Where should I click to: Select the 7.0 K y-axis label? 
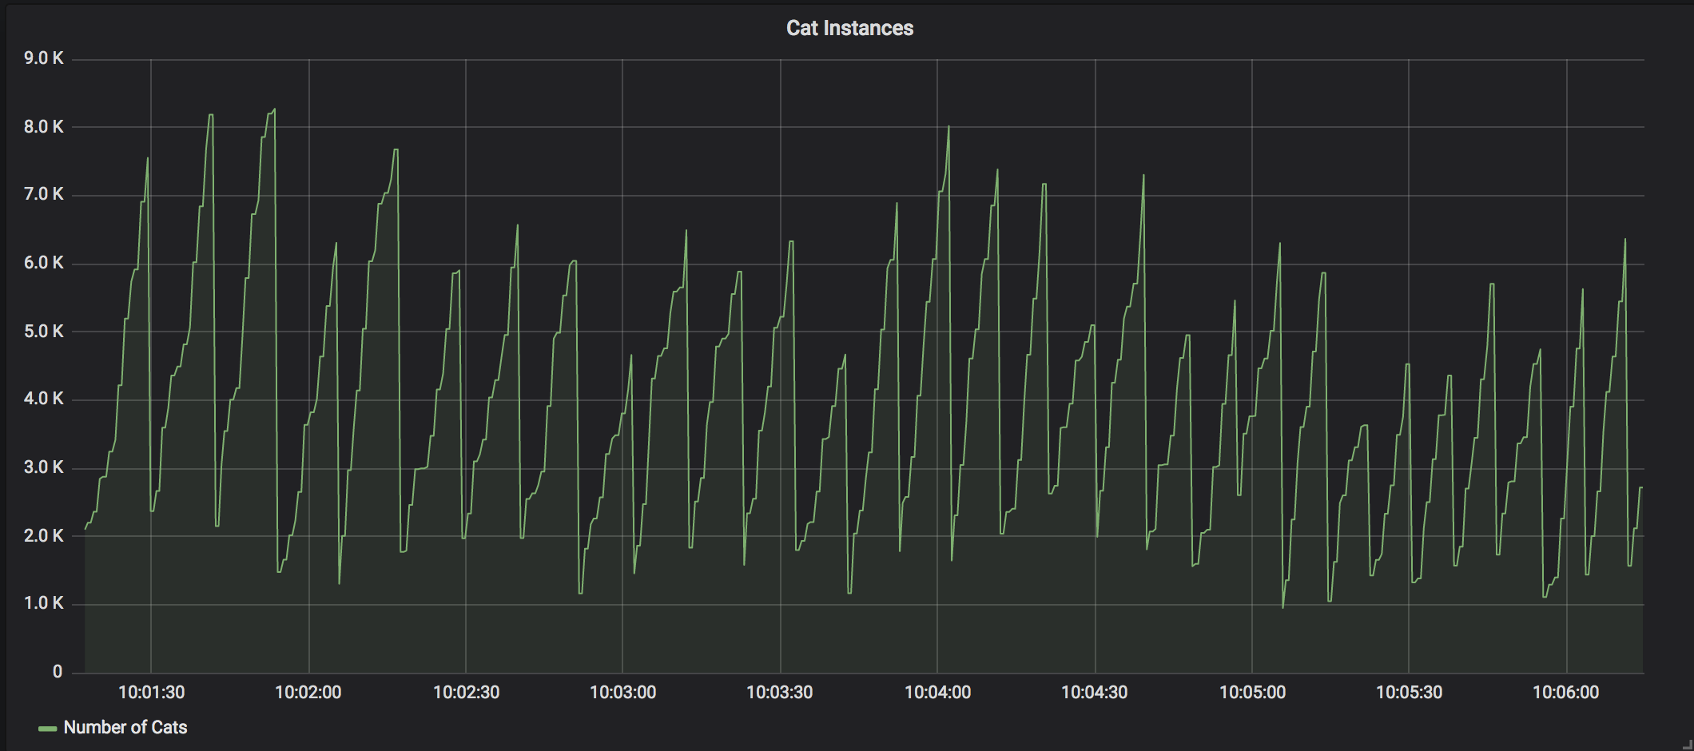44,194
